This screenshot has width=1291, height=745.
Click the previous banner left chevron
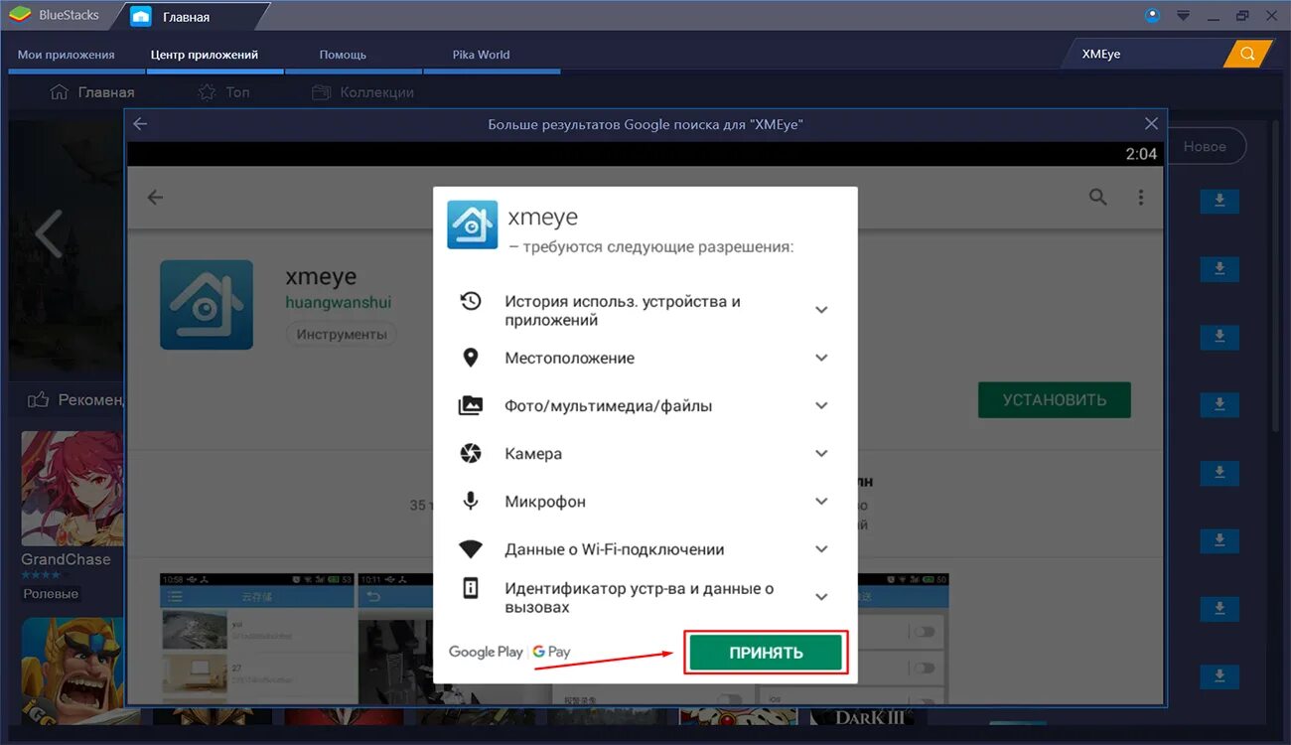pyautogui.click(x=49, y=234)
